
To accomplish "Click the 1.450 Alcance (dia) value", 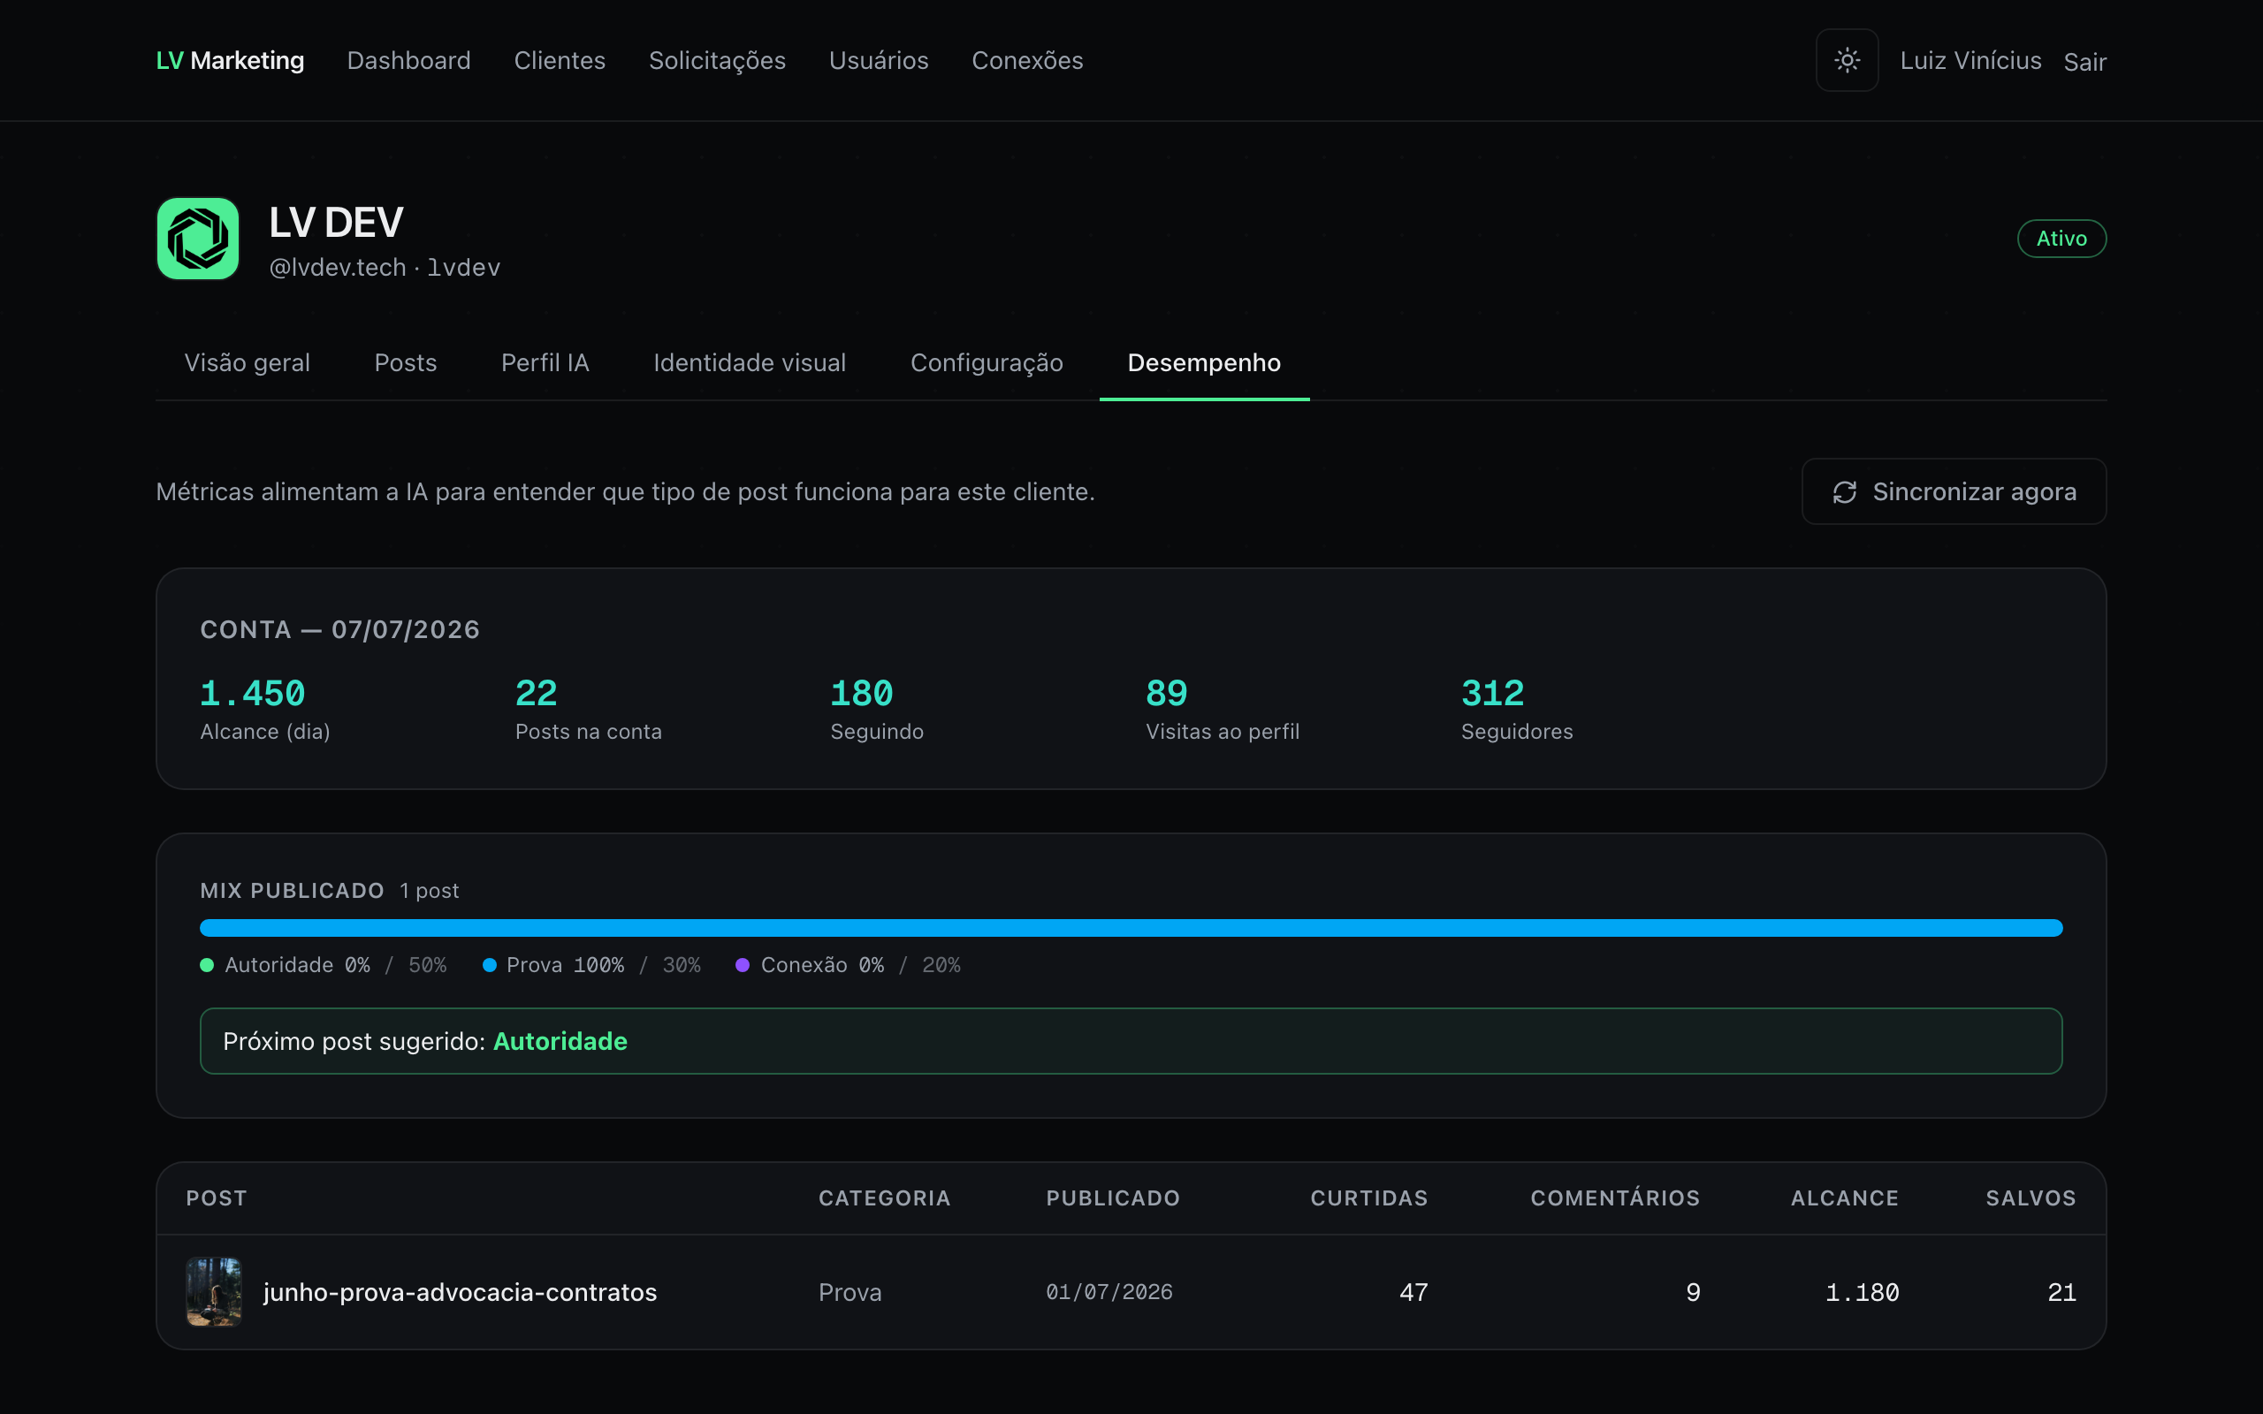I will 253,693.
